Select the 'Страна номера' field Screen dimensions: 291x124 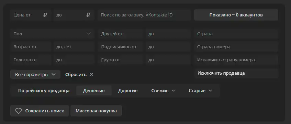point(236,47)
